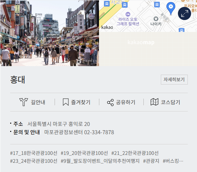This screenshot has height=172, width=197.
Task: Open the truncated hashtag #버스킹
Action: pos(173,161)
